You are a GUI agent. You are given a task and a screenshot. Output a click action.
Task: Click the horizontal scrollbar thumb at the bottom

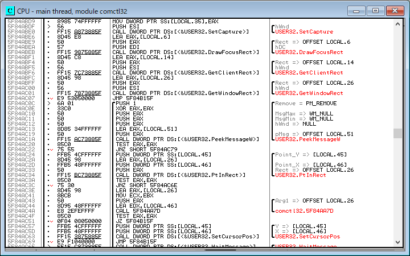[220, 250]
